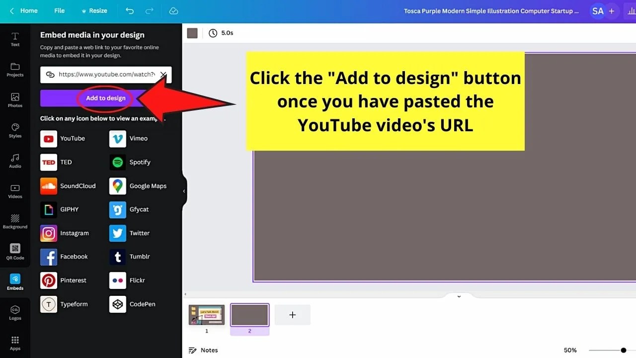Select the Google Maps embed icon

tap(117, 186)
